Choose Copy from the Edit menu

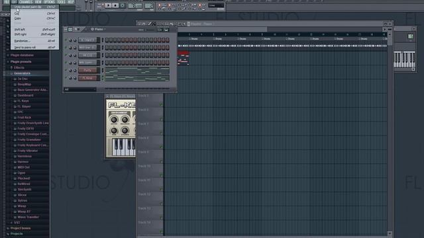click(34, 19)
